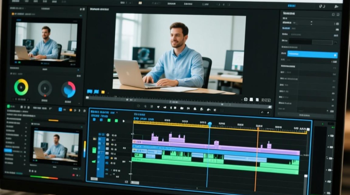Screen dimensions: 350x195
Task: Select the blue highlighted row in right panel
Action: (312, 54)
